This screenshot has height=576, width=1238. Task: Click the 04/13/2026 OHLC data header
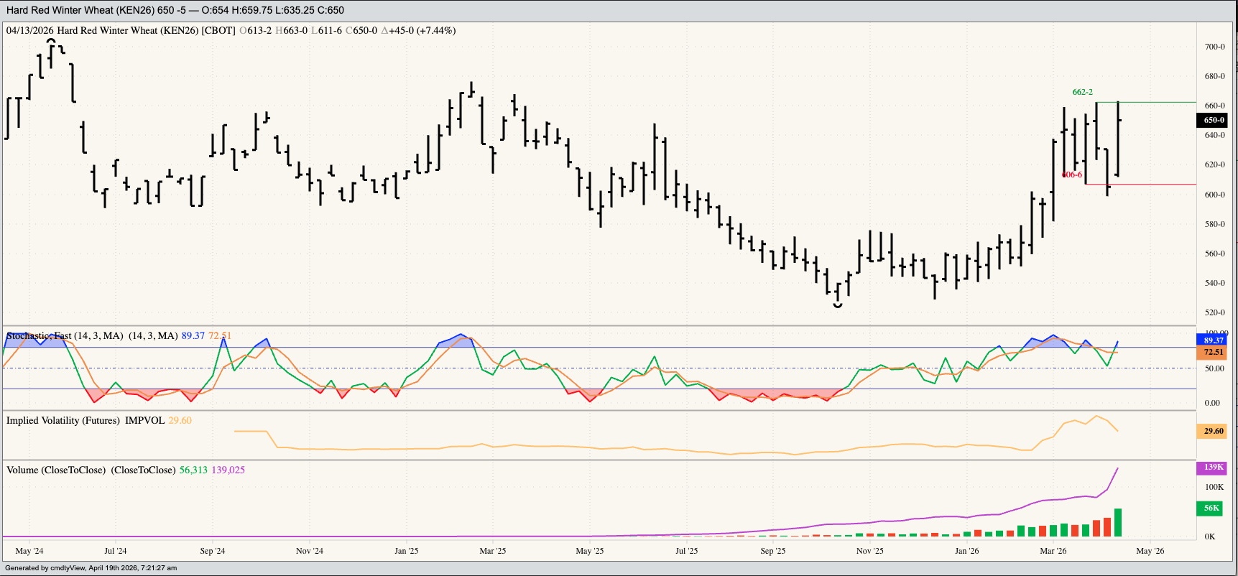[x=230, y=31]
